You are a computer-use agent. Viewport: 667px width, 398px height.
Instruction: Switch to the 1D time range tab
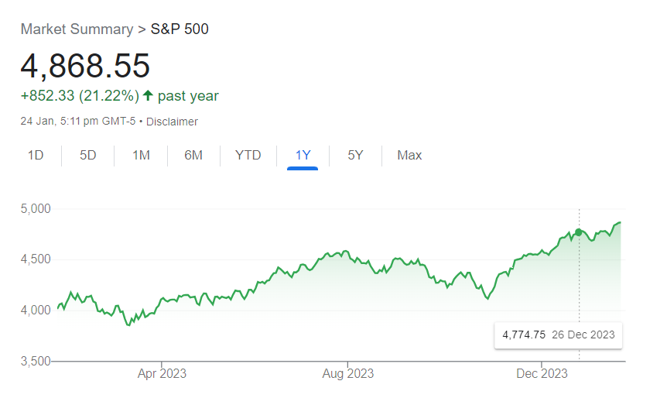click(36, 155)
